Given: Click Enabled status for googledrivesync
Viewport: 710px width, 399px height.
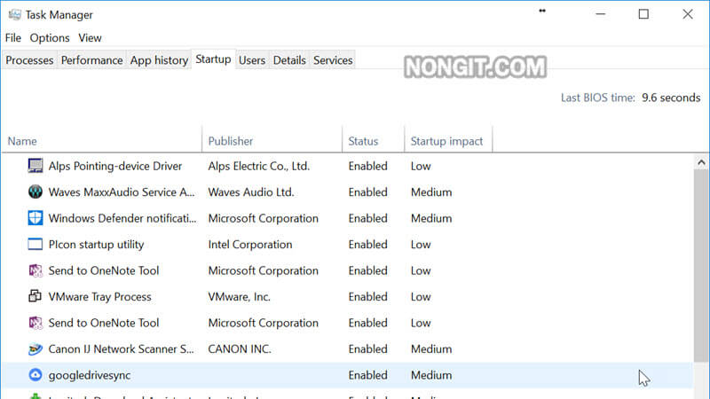Looking at the screenshot, I should [367, 375].
